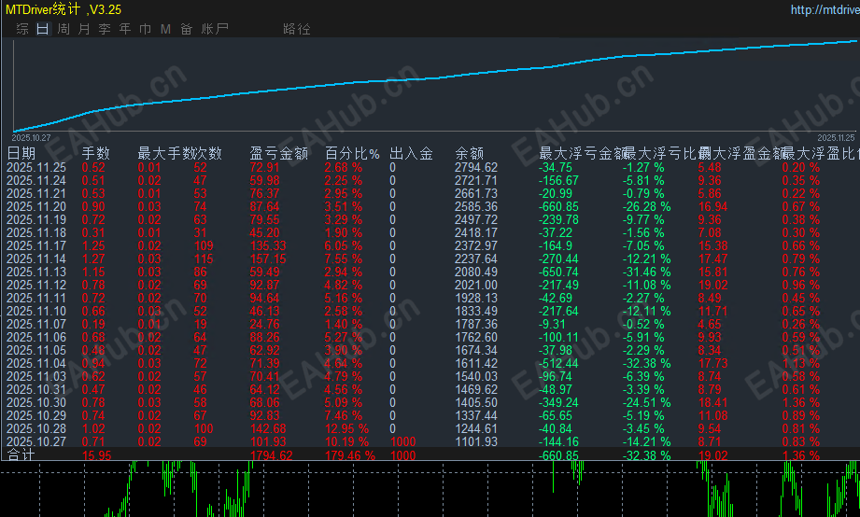
Task: Click balance value 2794.62
Action: pyautogui.click(x=476, y=167)
